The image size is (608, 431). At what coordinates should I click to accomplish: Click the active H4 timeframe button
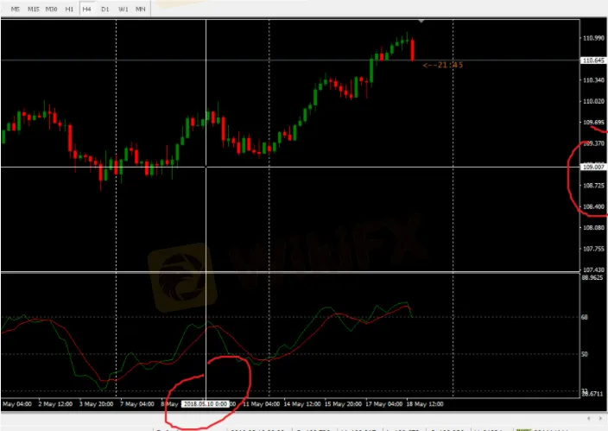pyautogui.click(x=87, y=9)
